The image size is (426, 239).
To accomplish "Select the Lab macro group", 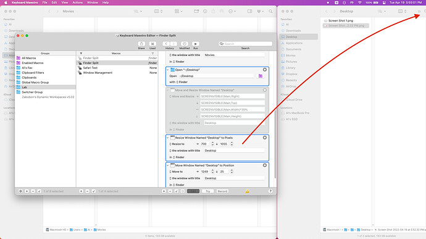I will 45,87.
